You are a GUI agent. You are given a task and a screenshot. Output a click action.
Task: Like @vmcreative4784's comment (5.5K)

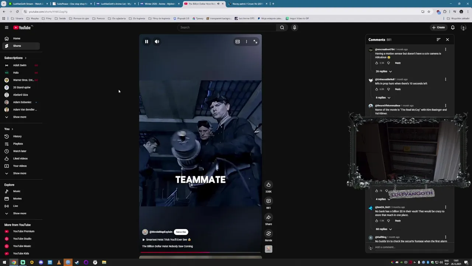[x=376, y=63]
